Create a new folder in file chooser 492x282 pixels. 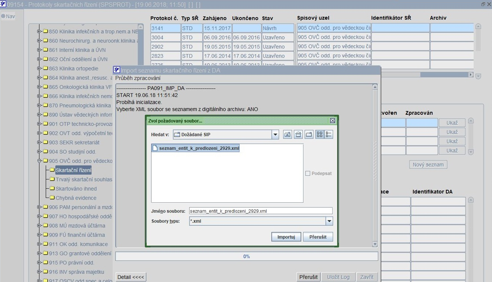tap(309, 135)
